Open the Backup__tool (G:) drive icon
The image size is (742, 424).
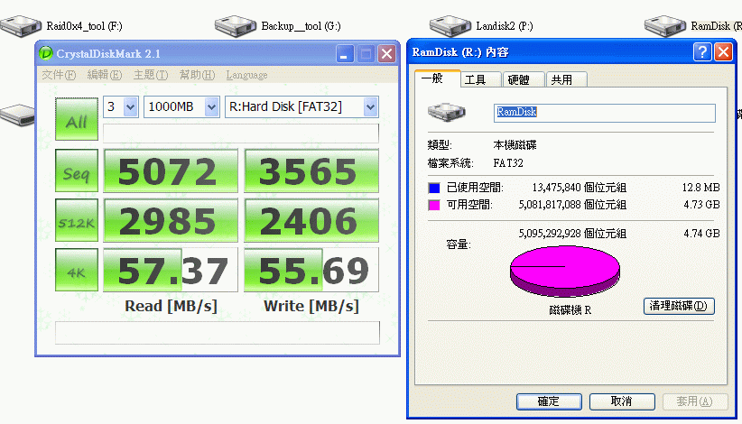pos(236,25)
